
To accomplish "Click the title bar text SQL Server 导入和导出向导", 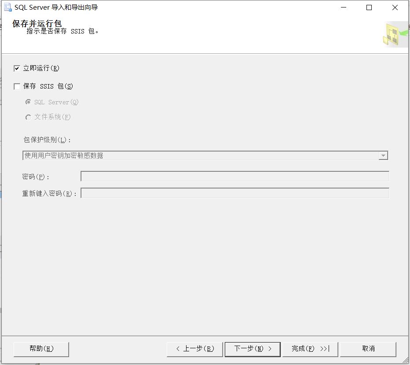I will 54,7.
